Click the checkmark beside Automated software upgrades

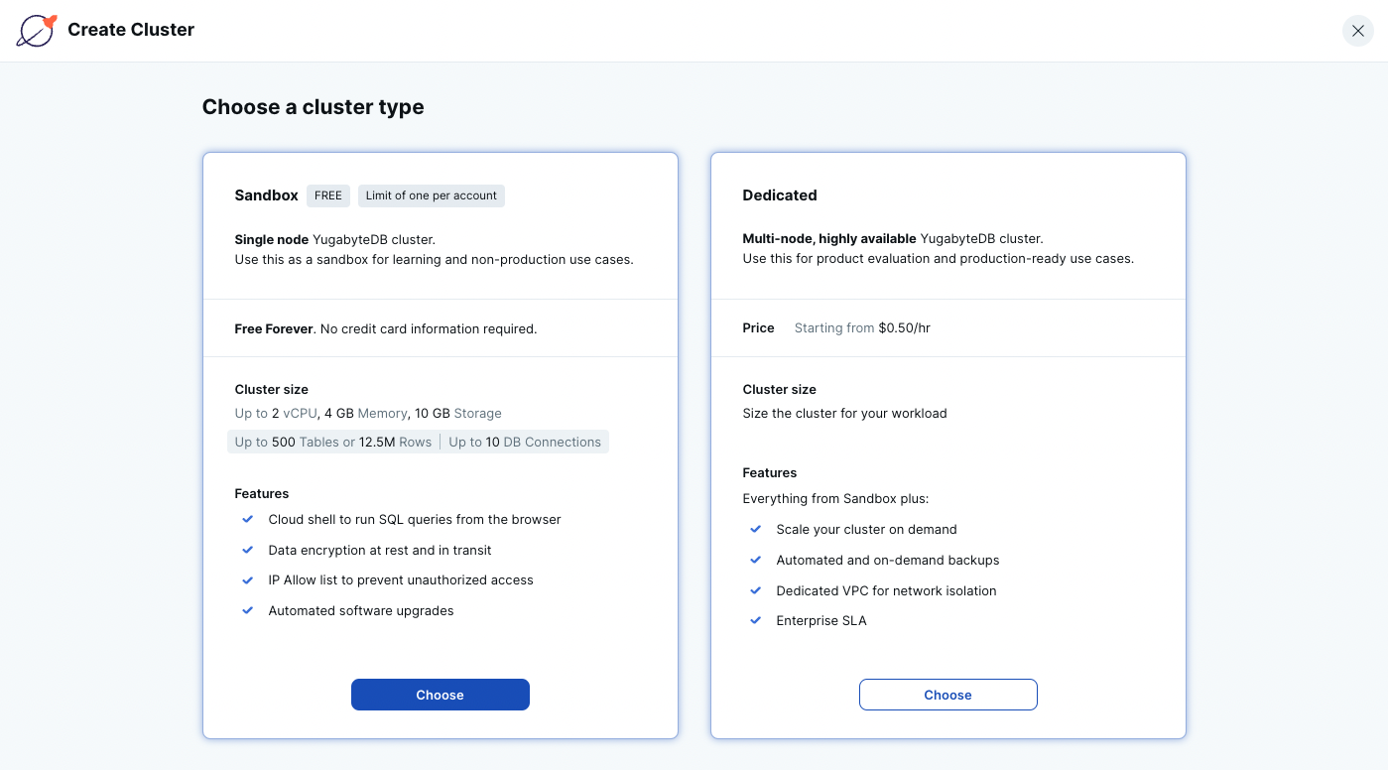[248, 610]
